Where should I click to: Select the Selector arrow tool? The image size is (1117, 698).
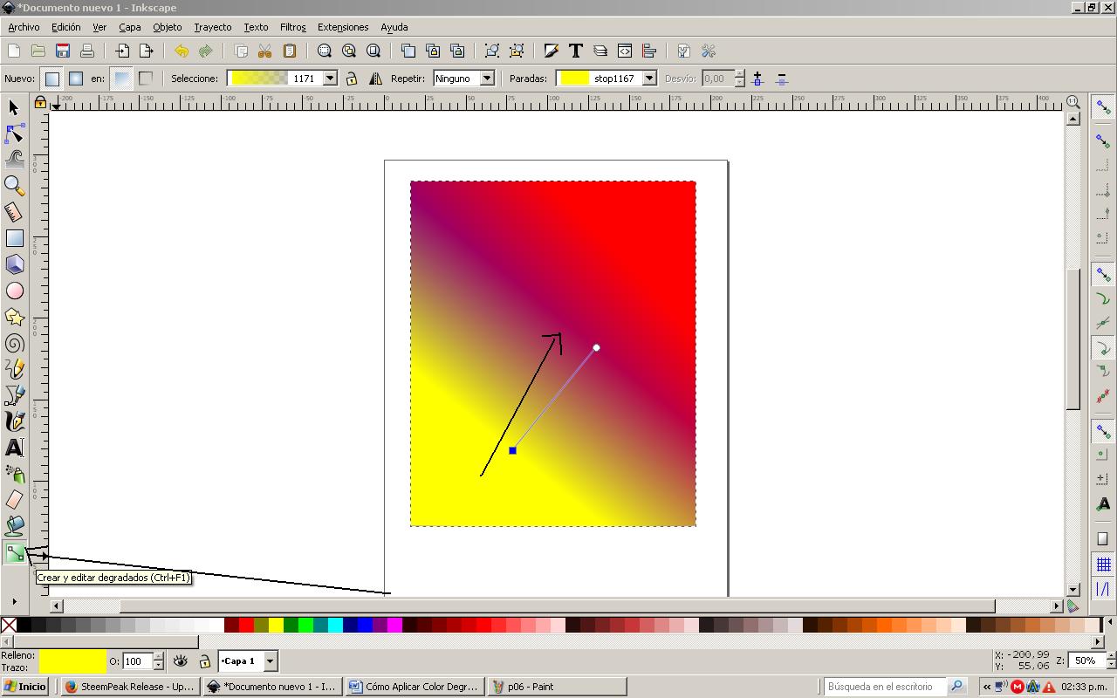(x=14, y=107)
